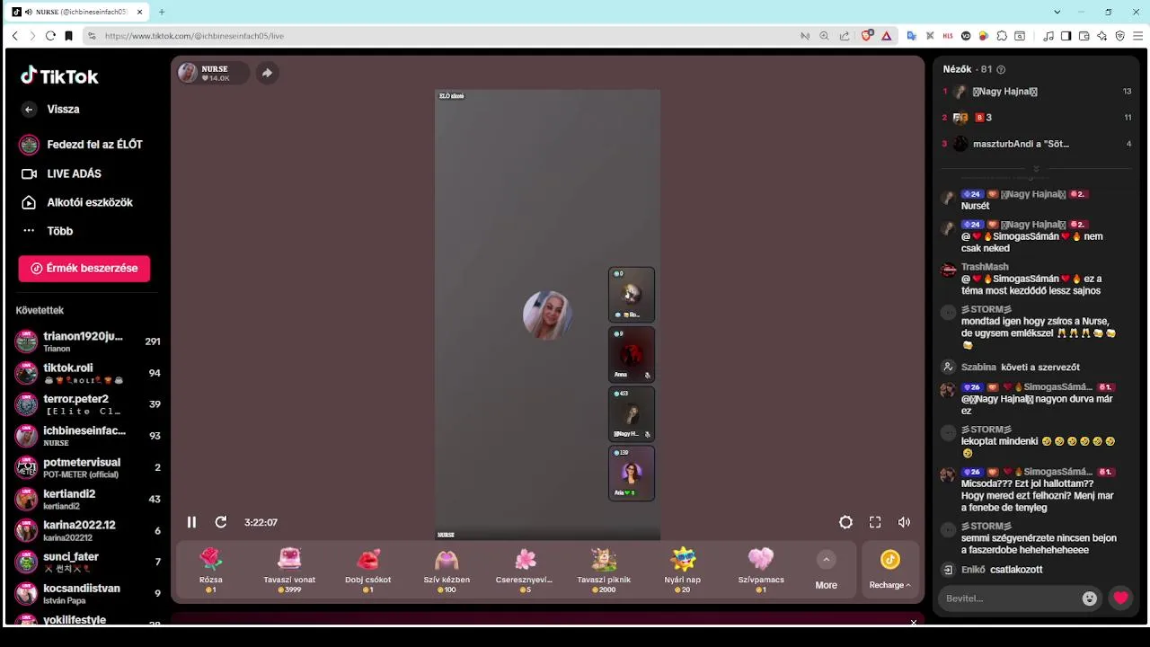Screen dimensions: 1150x647
Task: Send a Tavaszi vonat gift
Action: (289, 570)
